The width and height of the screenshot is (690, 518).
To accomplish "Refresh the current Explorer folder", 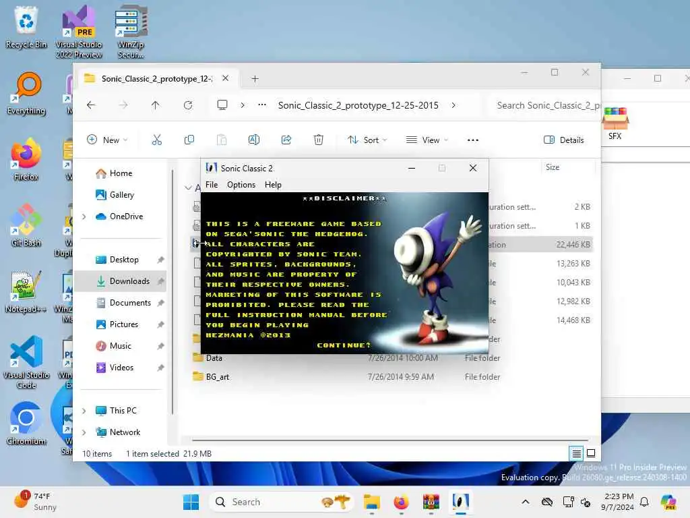I will 188,105.
